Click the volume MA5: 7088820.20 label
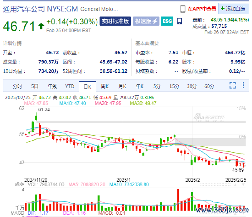The width and height of the screenshot is (252, 217). point(87,184)
